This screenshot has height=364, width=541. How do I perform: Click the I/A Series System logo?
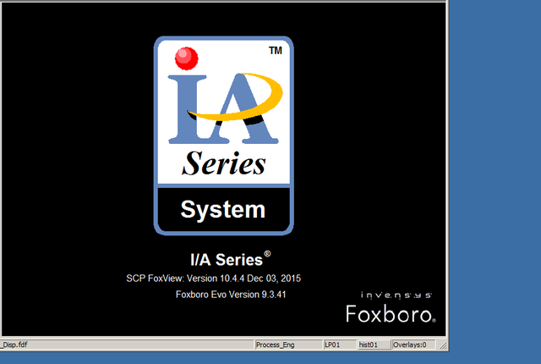(223, 135)
